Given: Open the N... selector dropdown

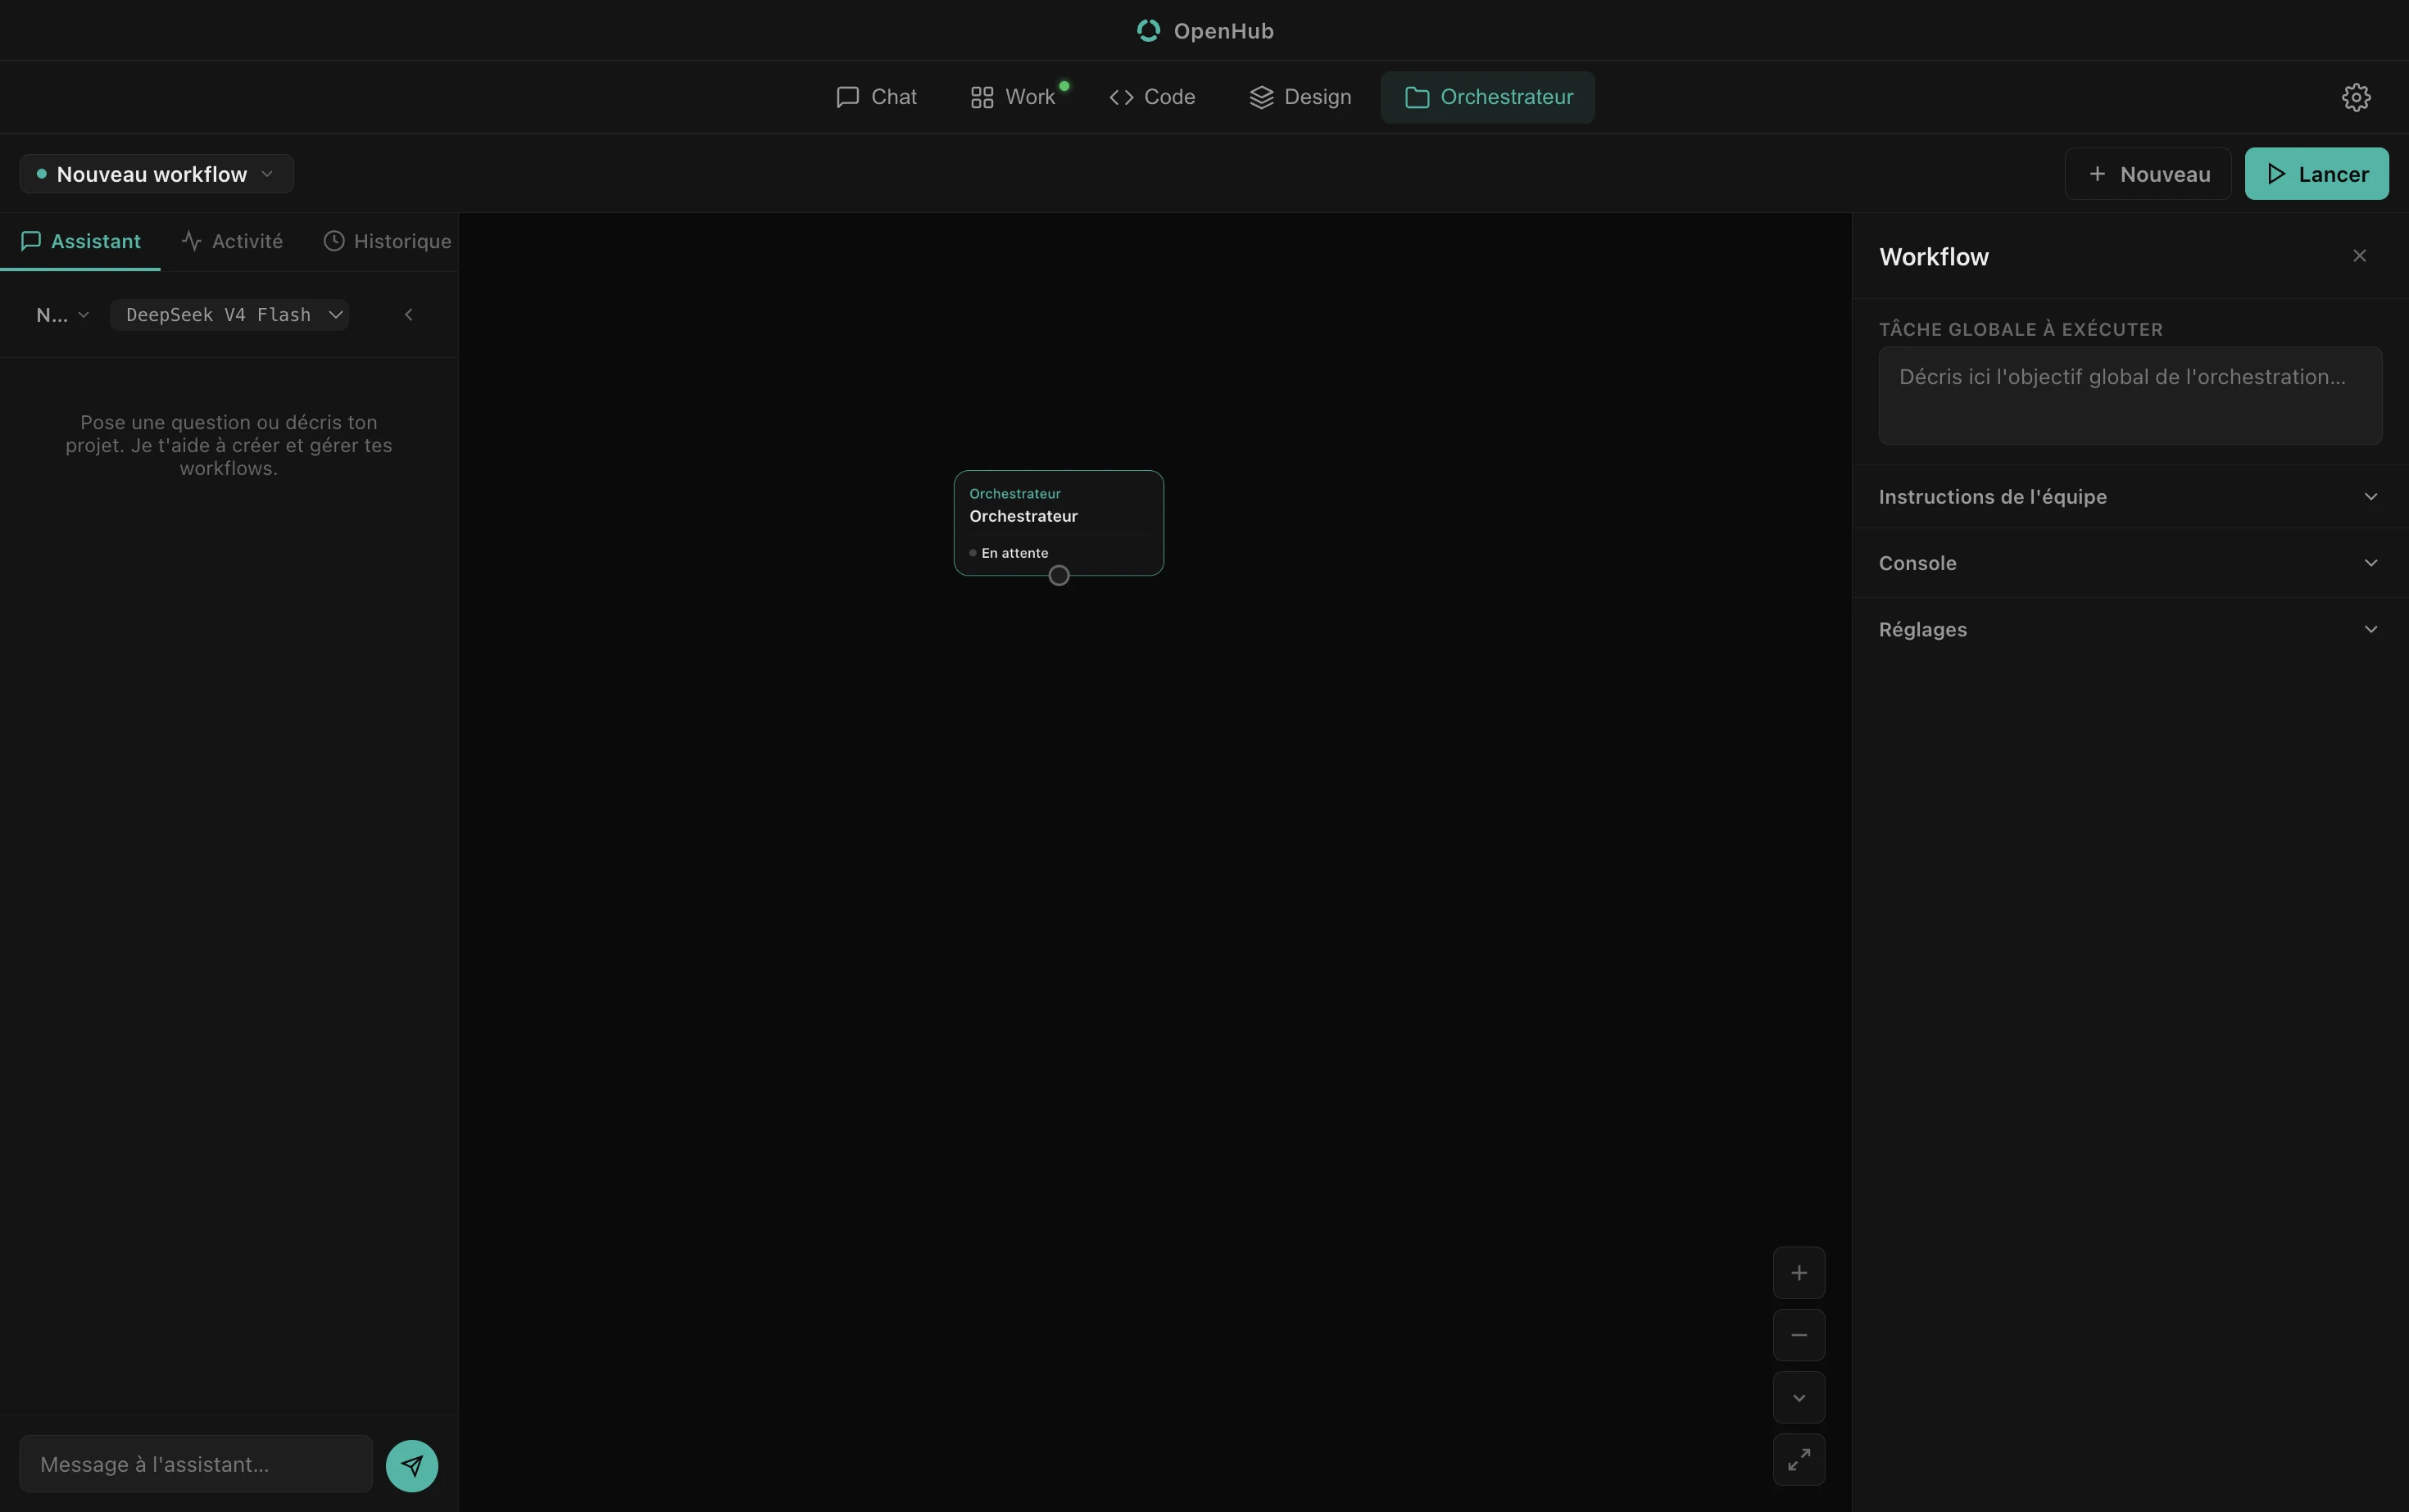Looking at the screenshot, I should pos(62,315).
